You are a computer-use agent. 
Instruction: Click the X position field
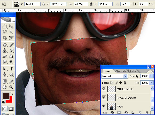coord(32,4)
